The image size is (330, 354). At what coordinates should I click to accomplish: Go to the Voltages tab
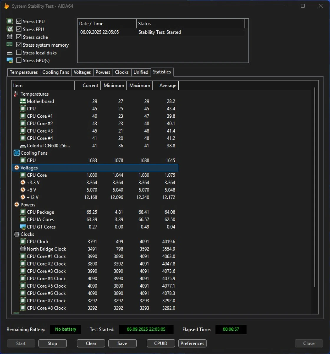tap(82, 72)
